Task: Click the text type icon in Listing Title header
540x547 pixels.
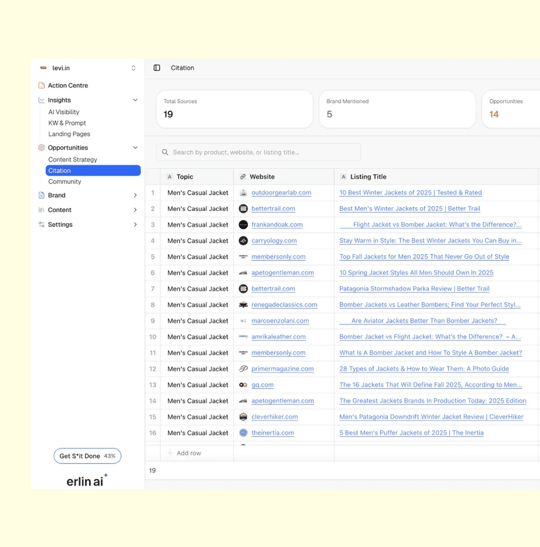Action: [343, 177]
